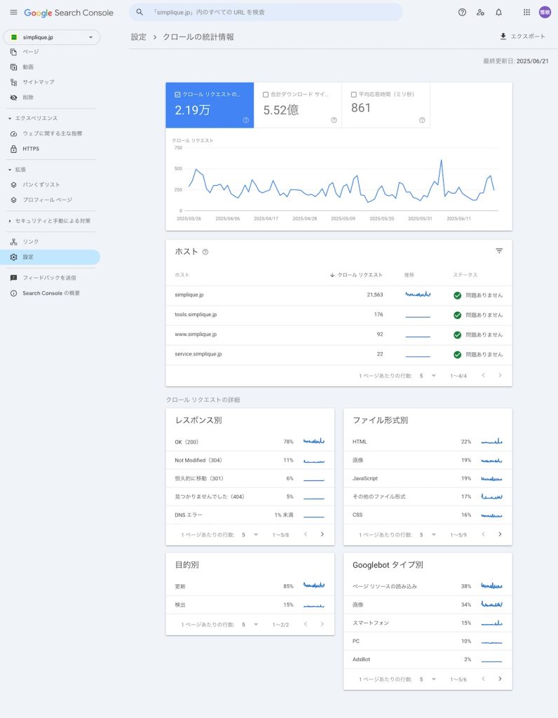Open the Not Modified (304) row

tap(250, 460)
